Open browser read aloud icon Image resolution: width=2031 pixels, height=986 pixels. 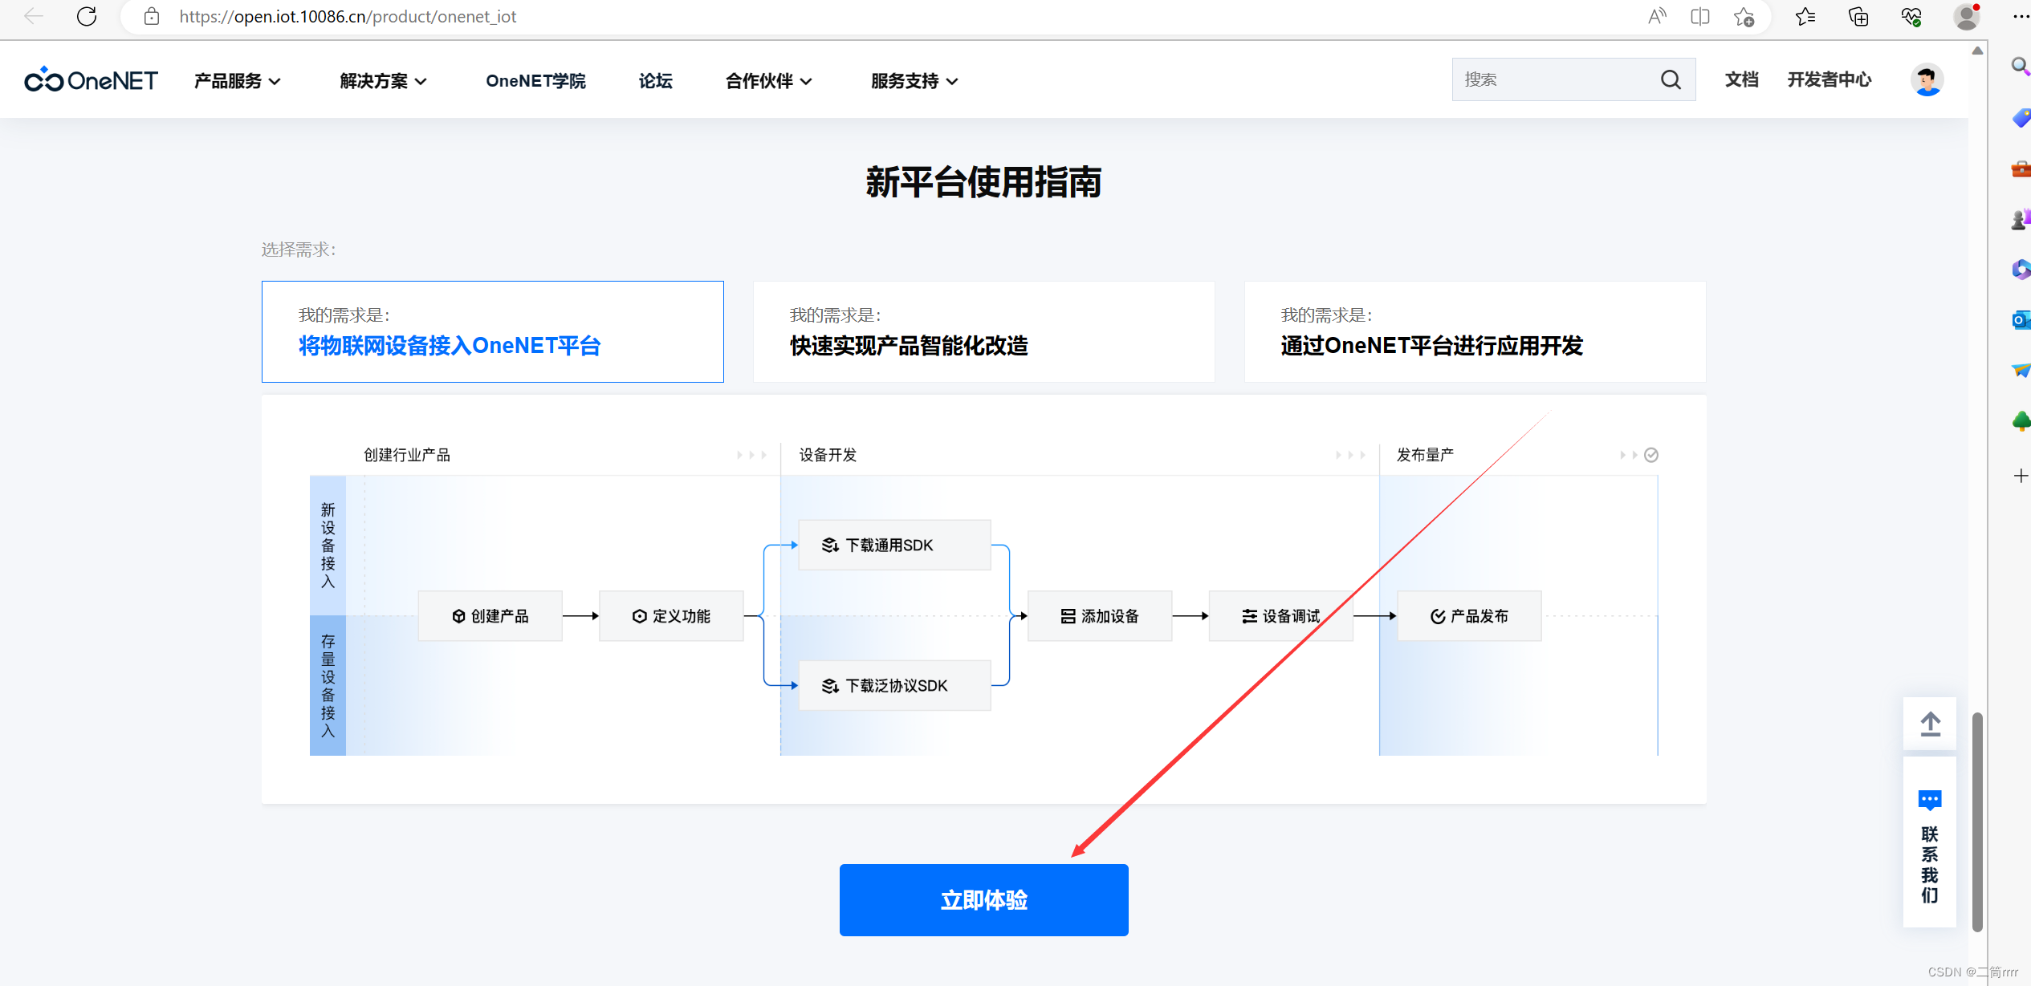1656,16
